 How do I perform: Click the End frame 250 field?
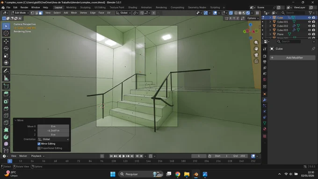(x=239, y=156)
